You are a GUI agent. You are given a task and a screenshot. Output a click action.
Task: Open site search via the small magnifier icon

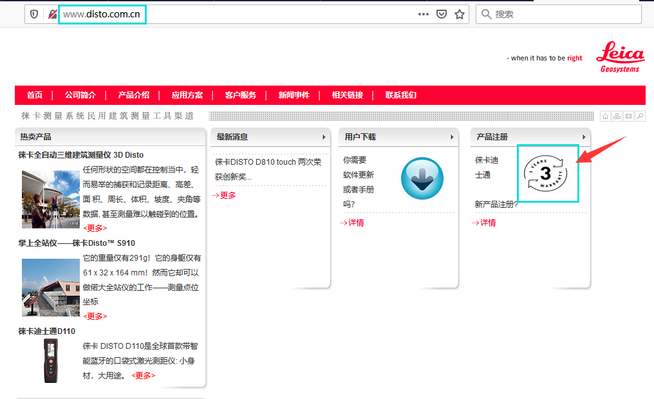coord(640,116)
